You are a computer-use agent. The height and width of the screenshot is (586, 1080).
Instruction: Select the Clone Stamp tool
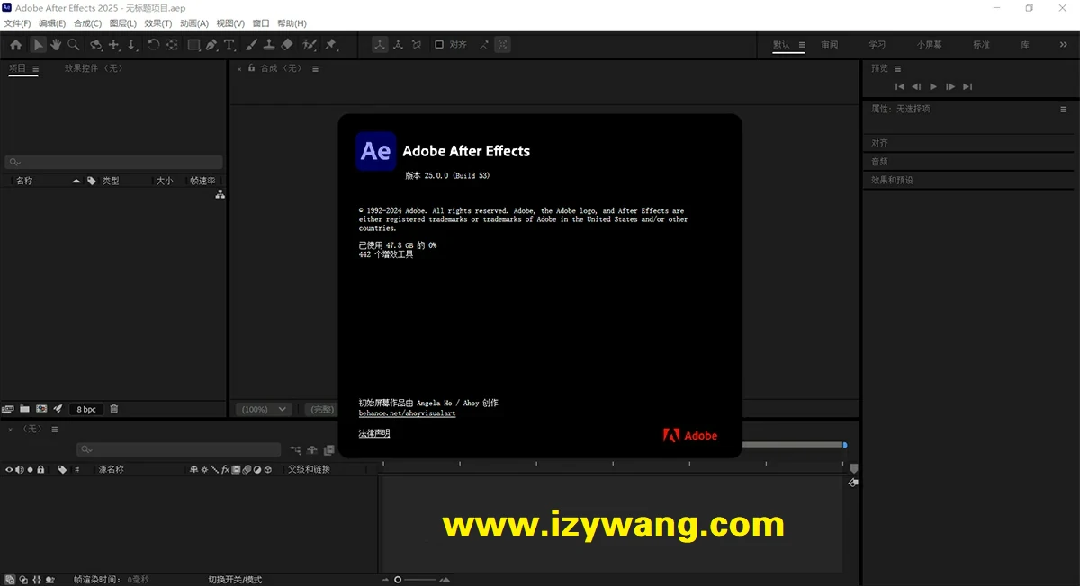point(269,45)
